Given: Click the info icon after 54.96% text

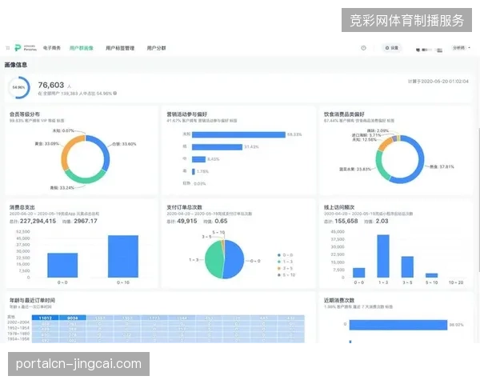Looking at the screenshot, I should coord(114,94).
